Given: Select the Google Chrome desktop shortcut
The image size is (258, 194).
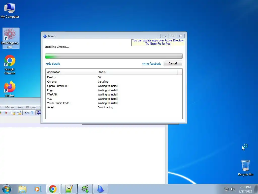Looking at the screenshot, I should coord(10,65).
